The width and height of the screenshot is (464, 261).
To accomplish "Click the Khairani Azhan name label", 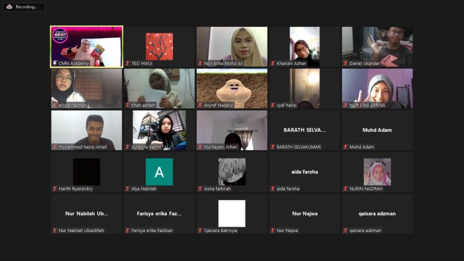I will coord(291,63).
